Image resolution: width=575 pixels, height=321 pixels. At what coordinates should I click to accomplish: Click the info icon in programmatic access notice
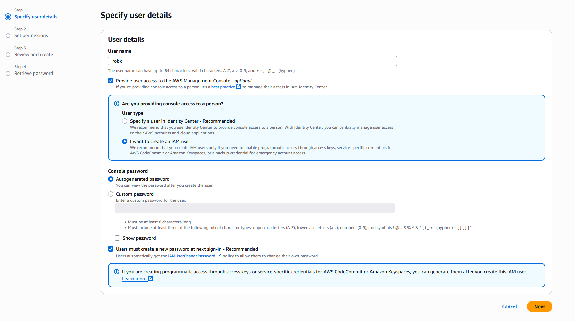click(117, 272)
